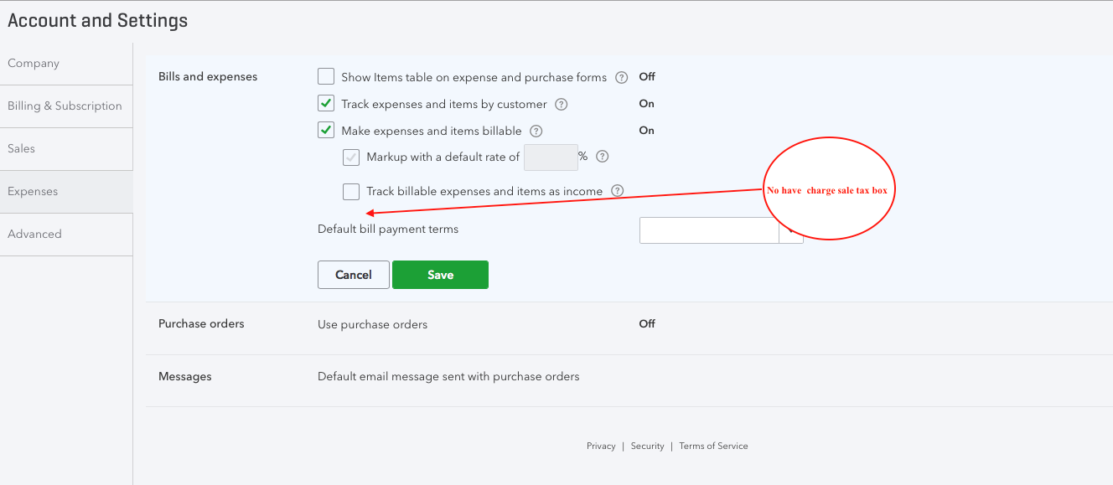Screen dimensions: 1113x485
Task: Enable Show Items table on expense forms
Action: click(x=325, y=75)
